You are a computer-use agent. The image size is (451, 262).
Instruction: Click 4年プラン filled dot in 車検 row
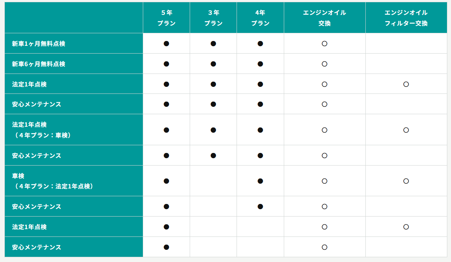coord(260,181)
